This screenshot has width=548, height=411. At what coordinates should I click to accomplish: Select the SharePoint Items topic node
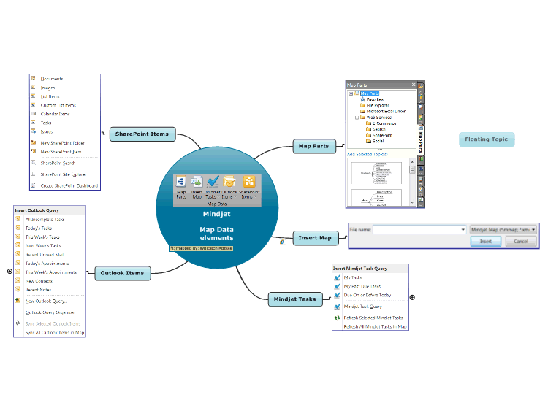click(142, 134)
